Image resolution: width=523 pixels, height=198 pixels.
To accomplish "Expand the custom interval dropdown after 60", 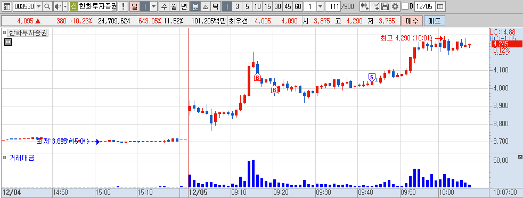I will pos(320,6).
